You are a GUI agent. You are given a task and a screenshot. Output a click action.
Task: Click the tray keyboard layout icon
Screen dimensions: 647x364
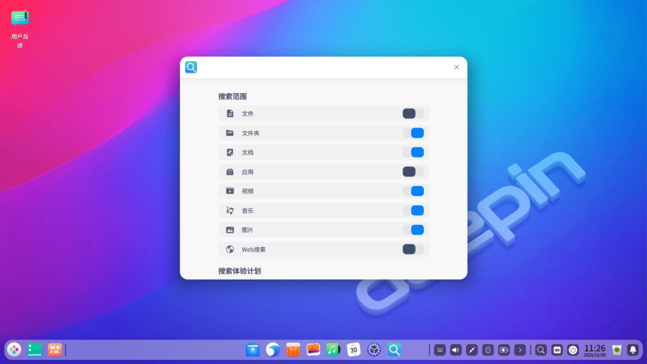click(x=557, y=350)
